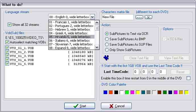Select Save SubPictures As SUP Files
Screen dimensions: 196x112
click(x=107, y=44)
